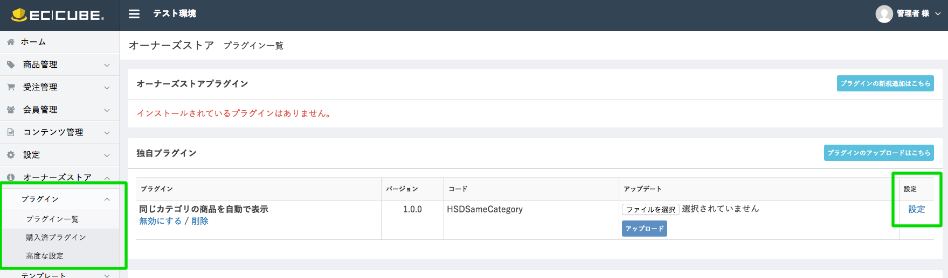Click ファイルを選択 file chooser
Viewport: 948px width, 278px height.
click(651, 209)
